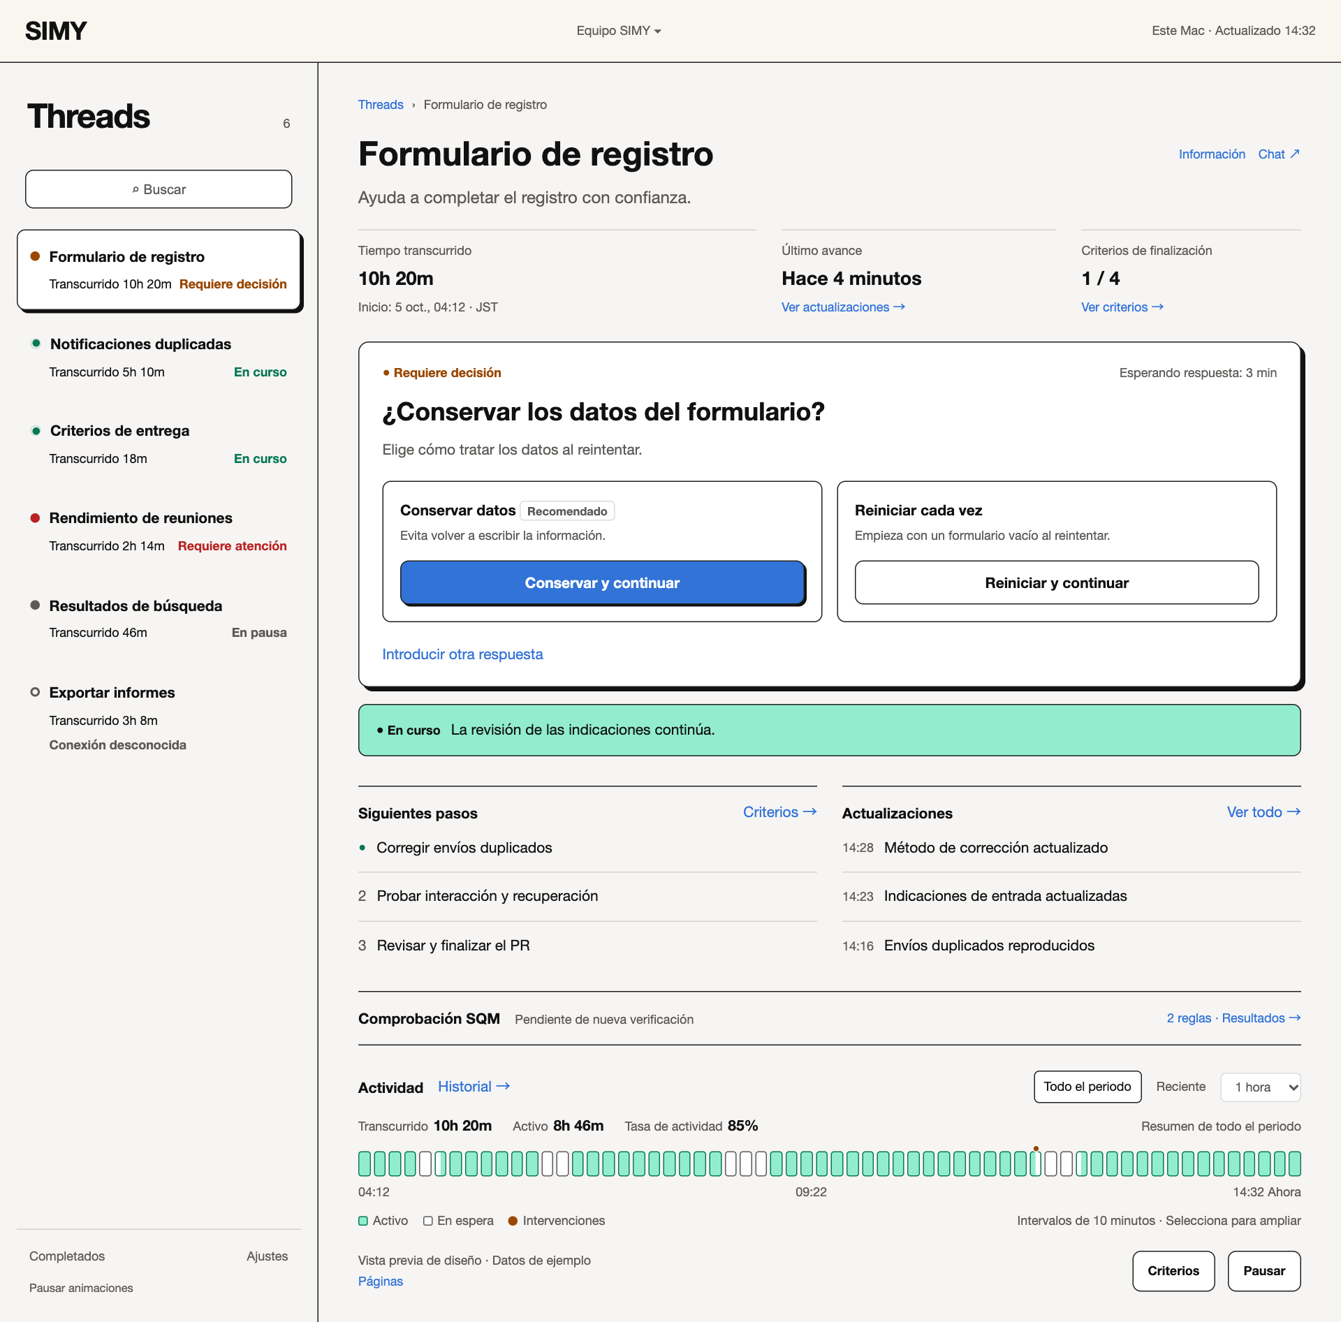This screenshot has width=1341, height=1322.
Task: Open Ver todo for Actualizaciones
Action: coord(1263,812)
